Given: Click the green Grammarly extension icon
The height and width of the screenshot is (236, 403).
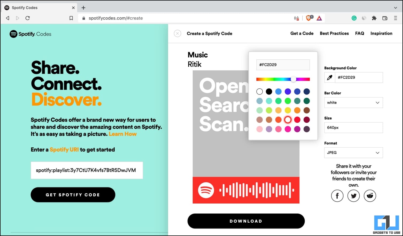Looking at the screenshot, I should pos(354,18).
